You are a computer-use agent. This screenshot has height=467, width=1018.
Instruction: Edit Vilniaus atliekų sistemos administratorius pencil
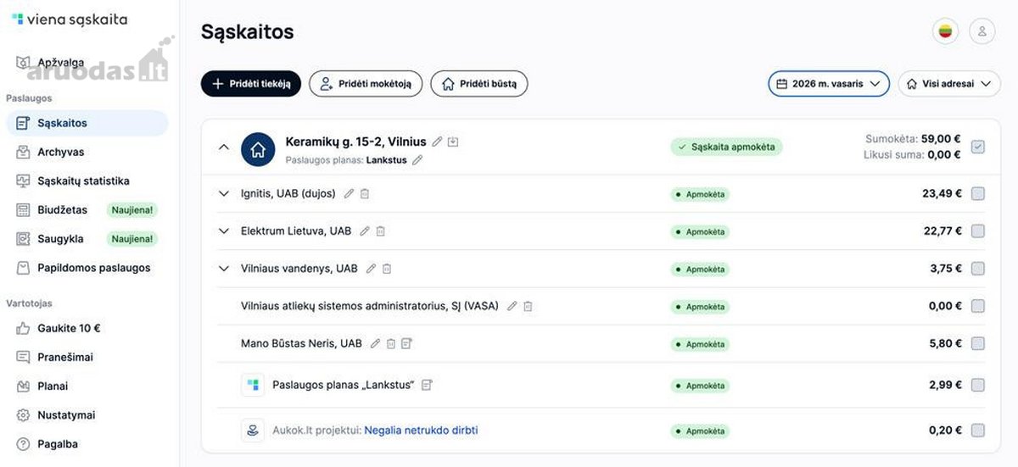pos(512,306)
